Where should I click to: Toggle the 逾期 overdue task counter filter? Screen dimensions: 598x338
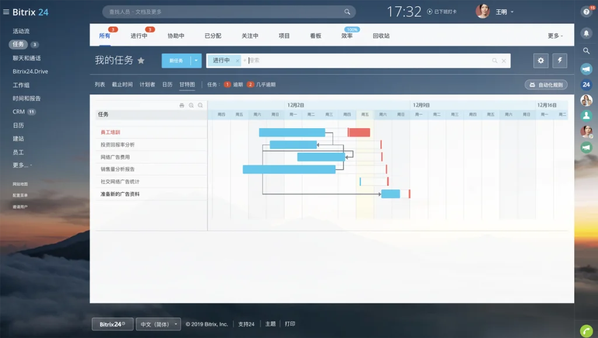tap(234, 85)
